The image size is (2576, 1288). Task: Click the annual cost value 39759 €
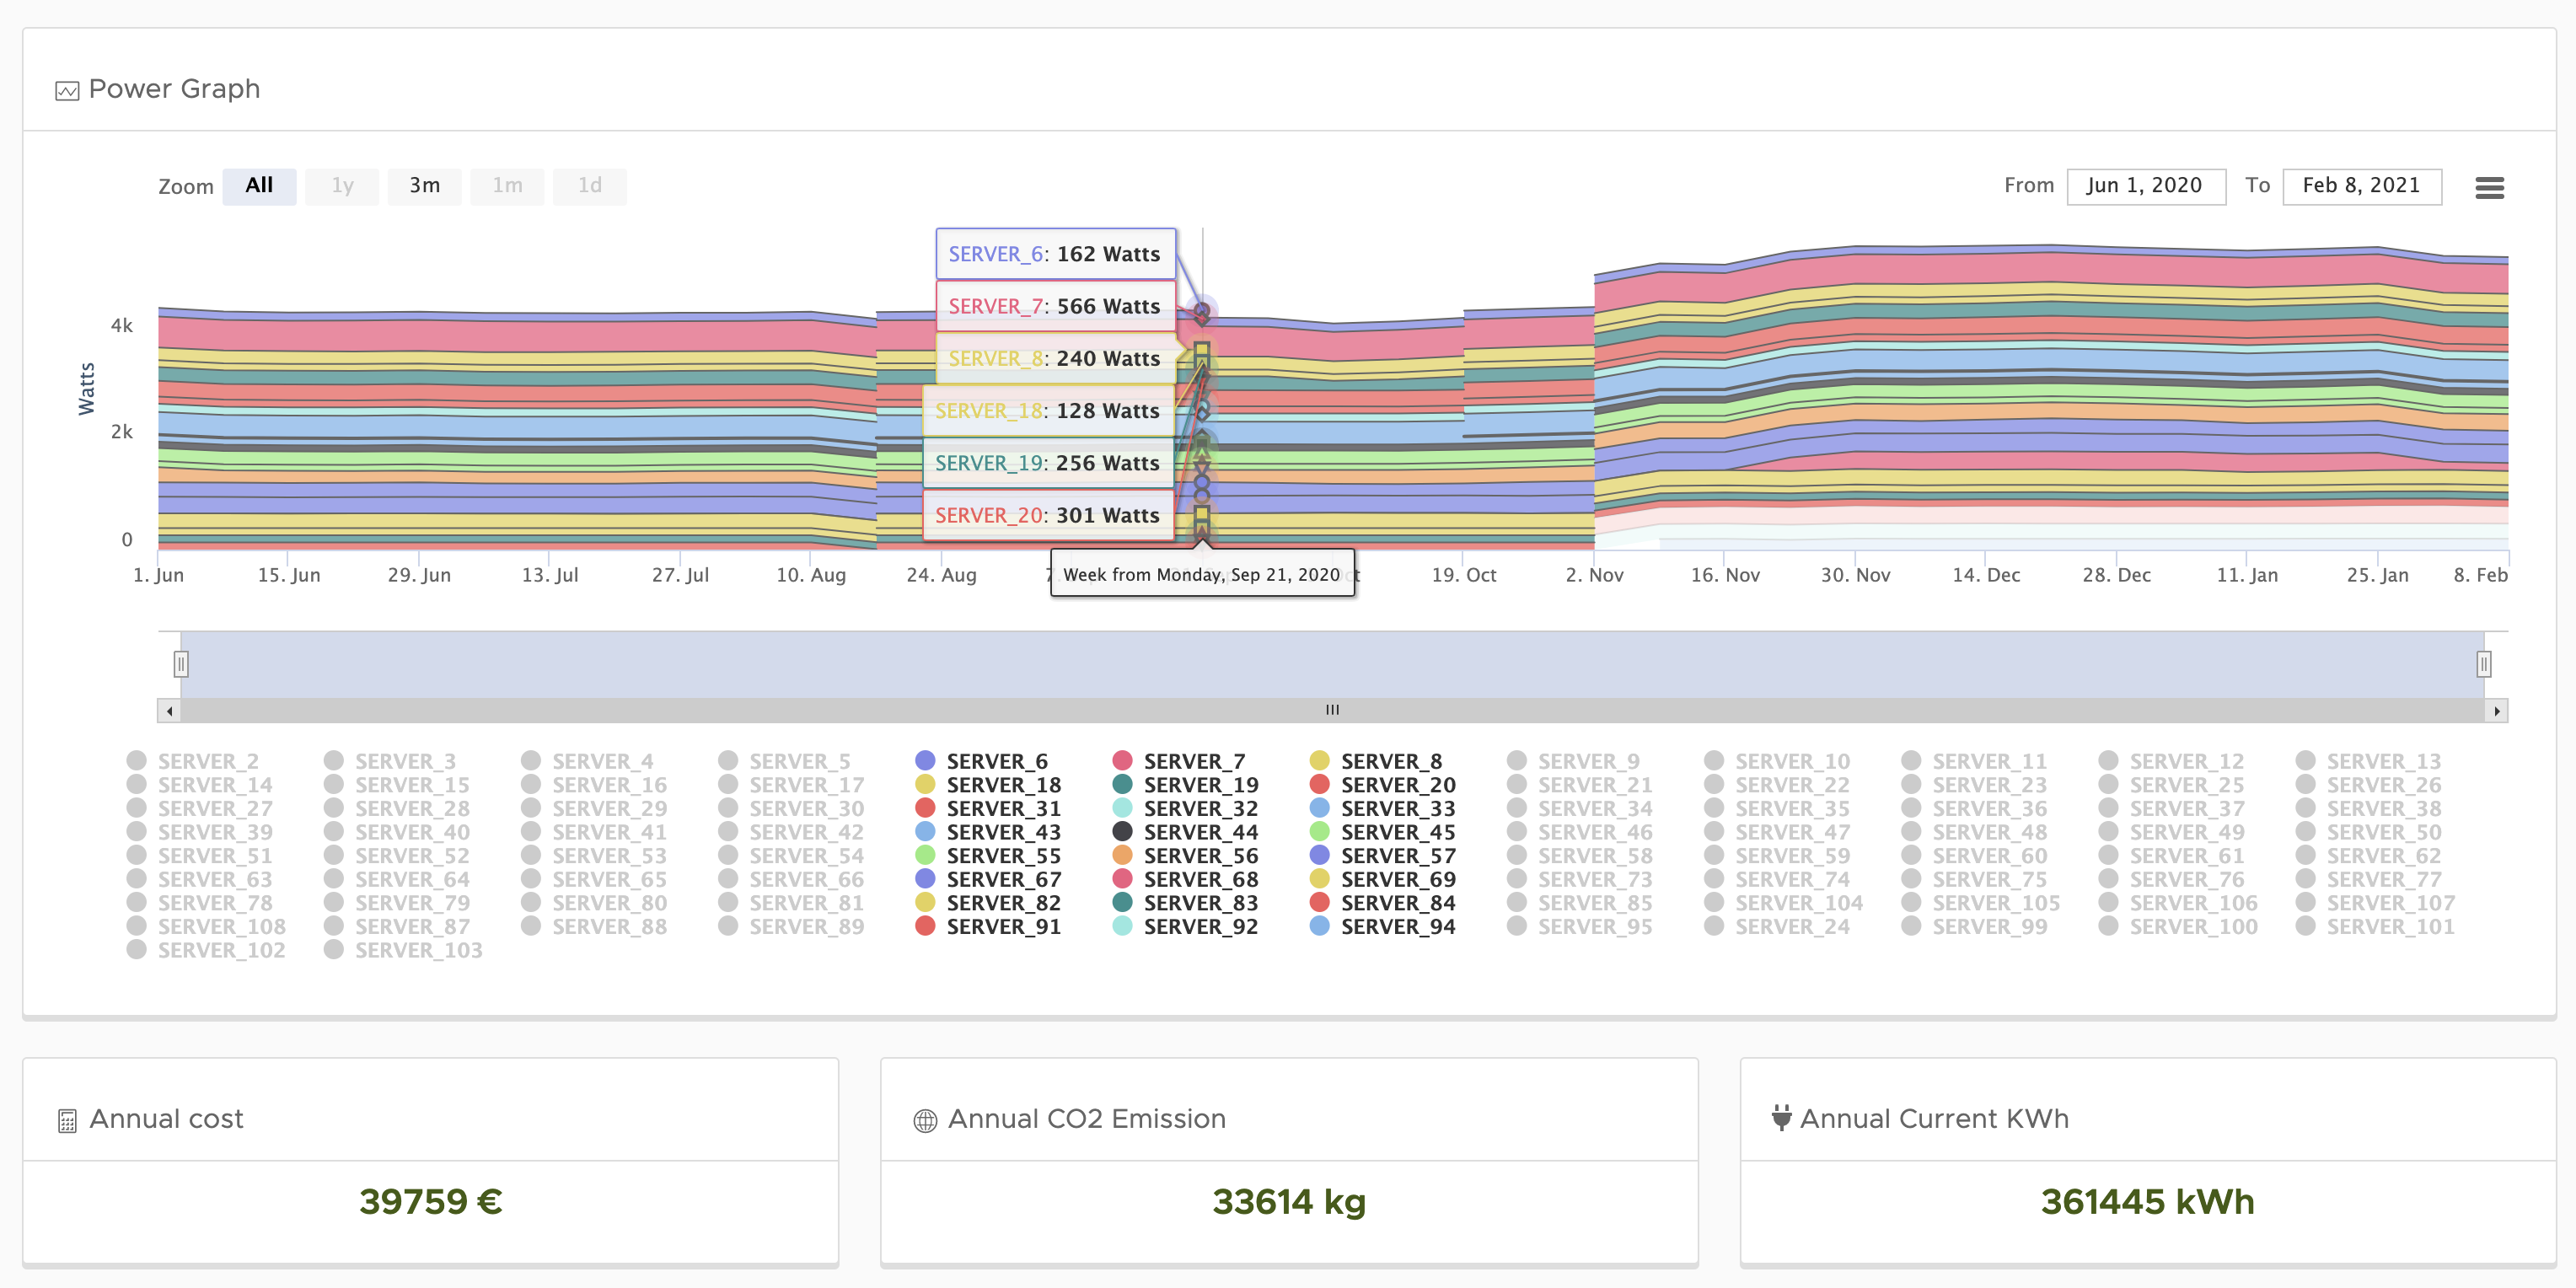(431, 1201)
